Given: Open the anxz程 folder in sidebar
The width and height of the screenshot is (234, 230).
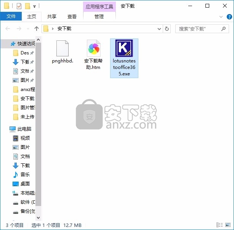Looking at the screenshot, I should tap(24, 89).
